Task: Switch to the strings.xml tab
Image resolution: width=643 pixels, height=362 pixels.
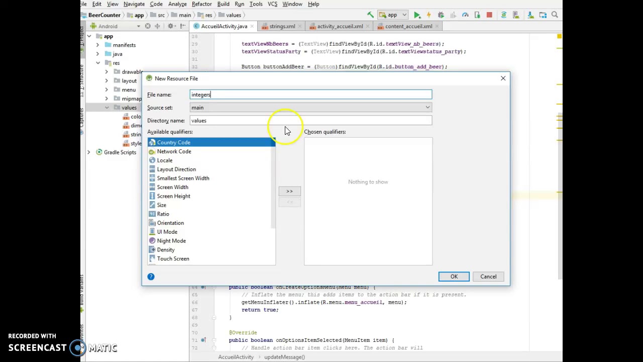Action: [x=282, y=26]
